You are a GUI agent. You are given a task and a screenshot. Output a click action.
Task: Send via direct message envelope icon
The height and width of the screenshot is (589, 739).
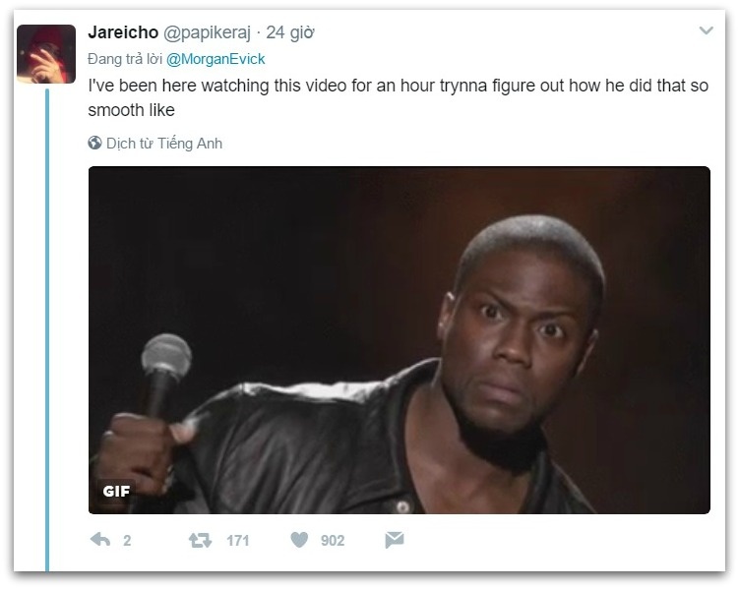[x=395, y=540]
